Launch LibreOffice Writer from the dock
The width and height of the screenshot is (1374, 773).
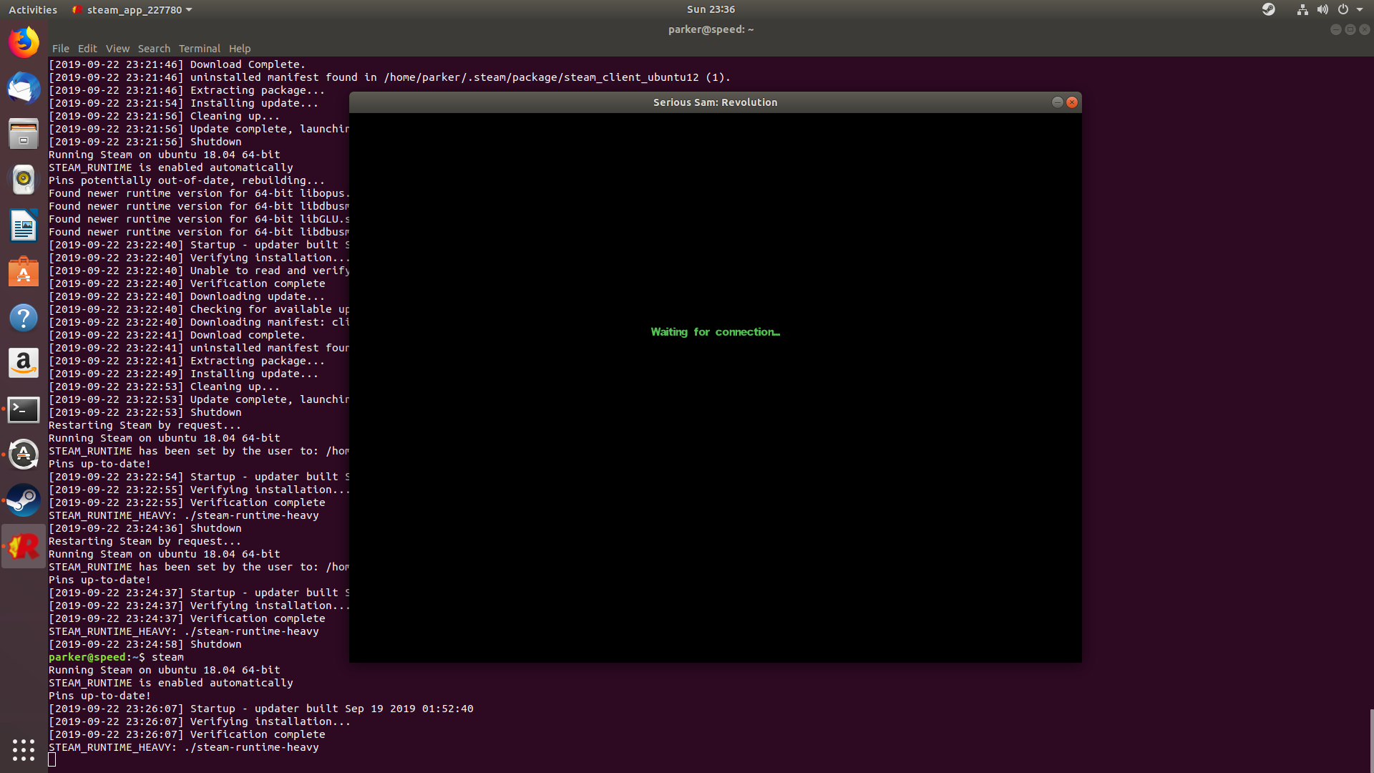24,225
